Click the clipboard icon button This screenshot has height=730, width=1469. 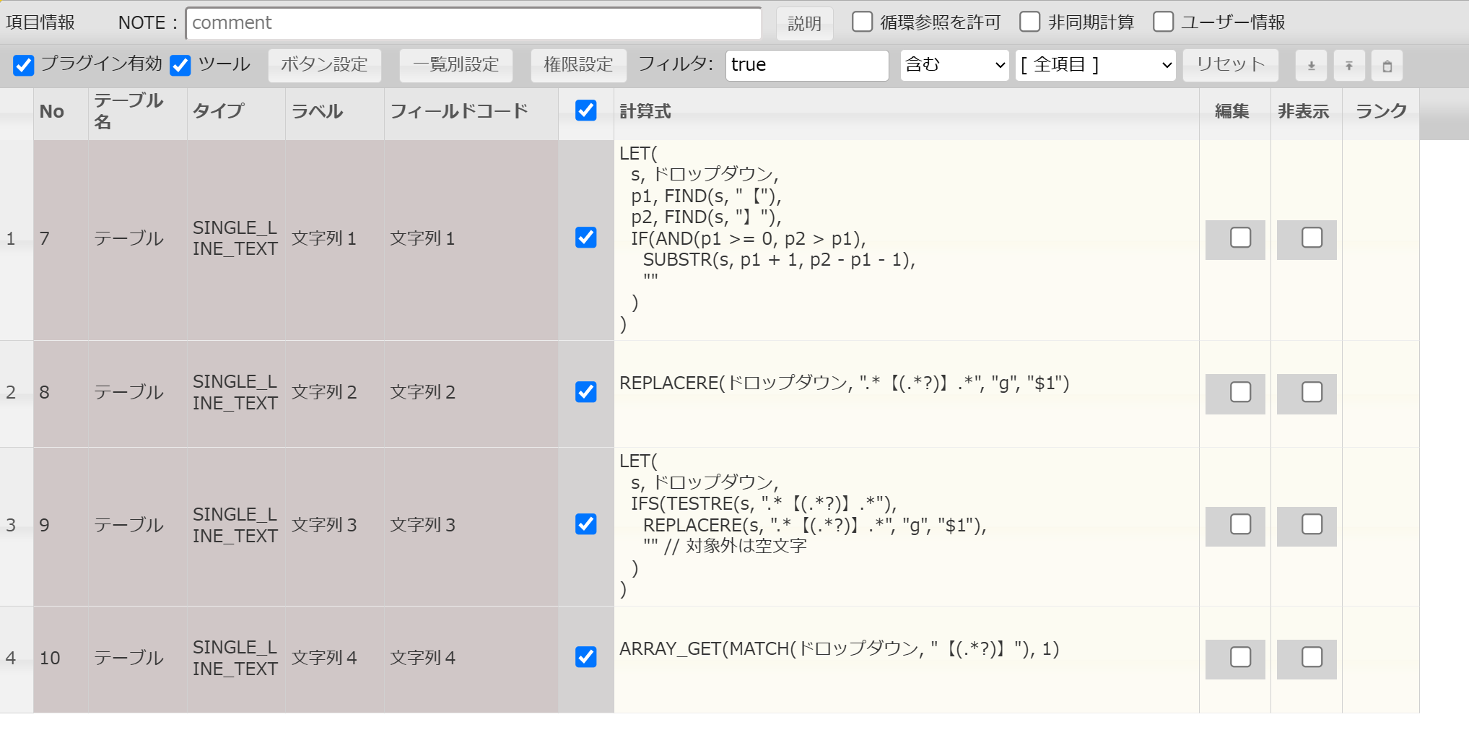click(1387, 66)
